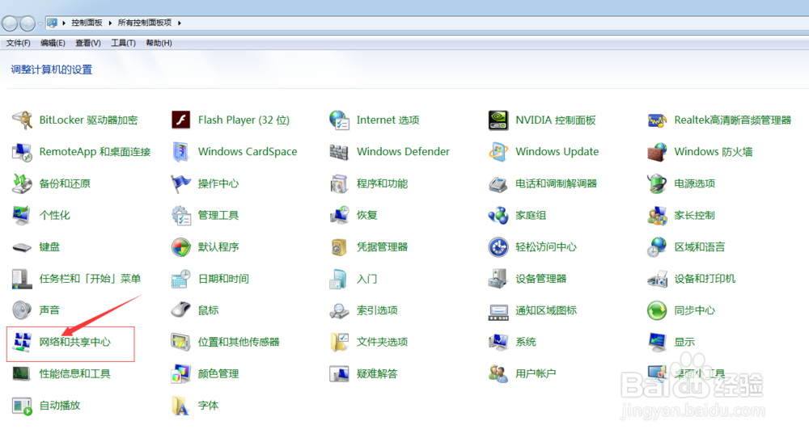809x438 pixels.
Task: Open the 备份和还原 icon
Action: [22, 183]
